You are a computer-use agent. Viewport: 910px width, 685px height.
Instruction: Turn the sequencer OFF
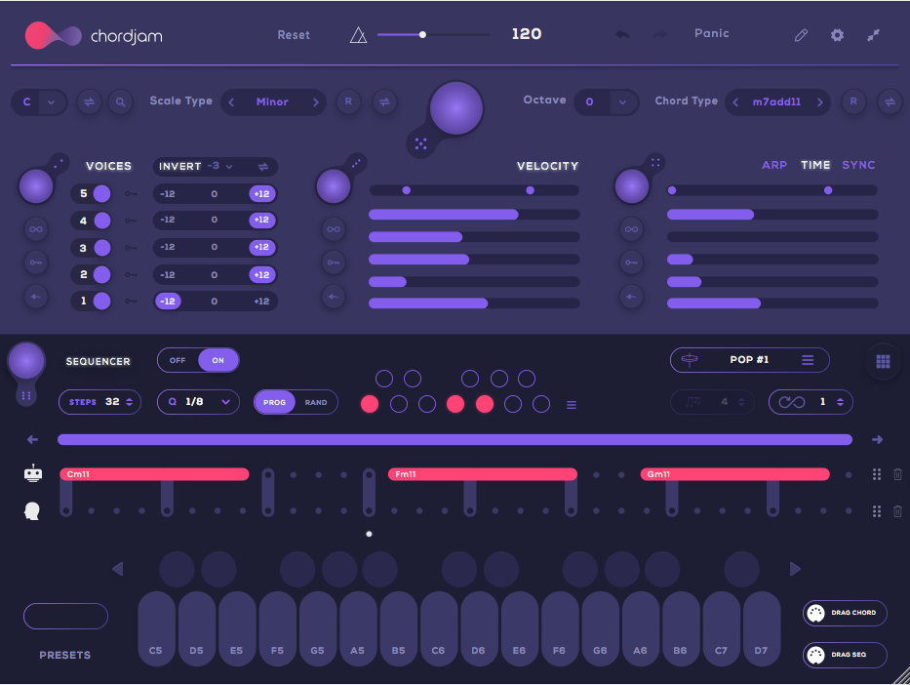click(x=178, y=360)
